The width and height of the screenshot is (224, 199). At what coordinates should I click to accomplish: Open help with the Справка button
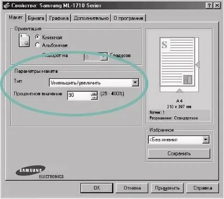pos(203,188)
